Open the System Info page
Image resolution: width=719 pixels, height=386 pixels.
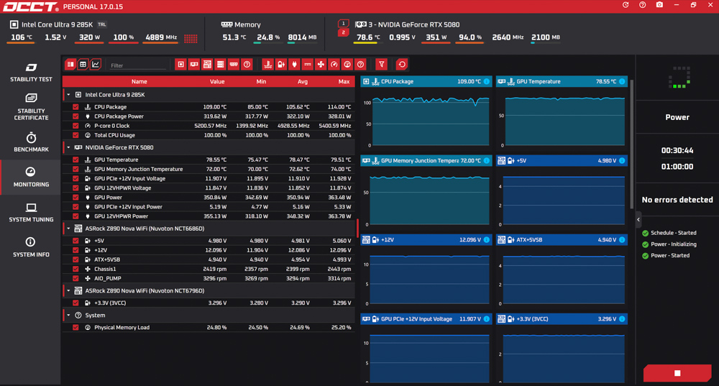click(x=31, y=247)
